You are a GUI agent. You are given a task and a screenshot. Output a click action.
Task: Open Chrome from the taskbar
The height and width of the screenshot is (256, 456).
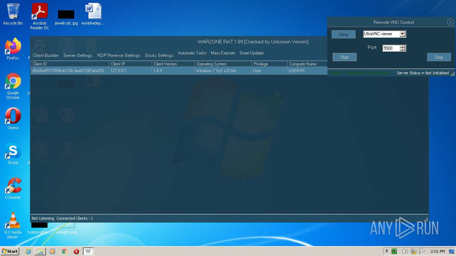(x=64, y=251)
